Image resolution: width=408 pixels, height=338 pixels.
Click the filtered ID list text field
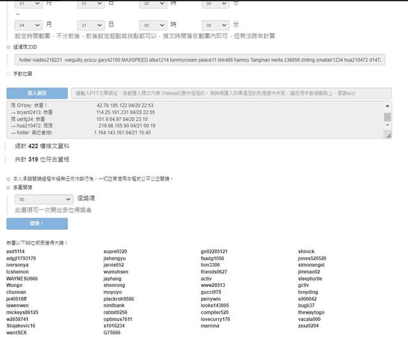[198, 60]
